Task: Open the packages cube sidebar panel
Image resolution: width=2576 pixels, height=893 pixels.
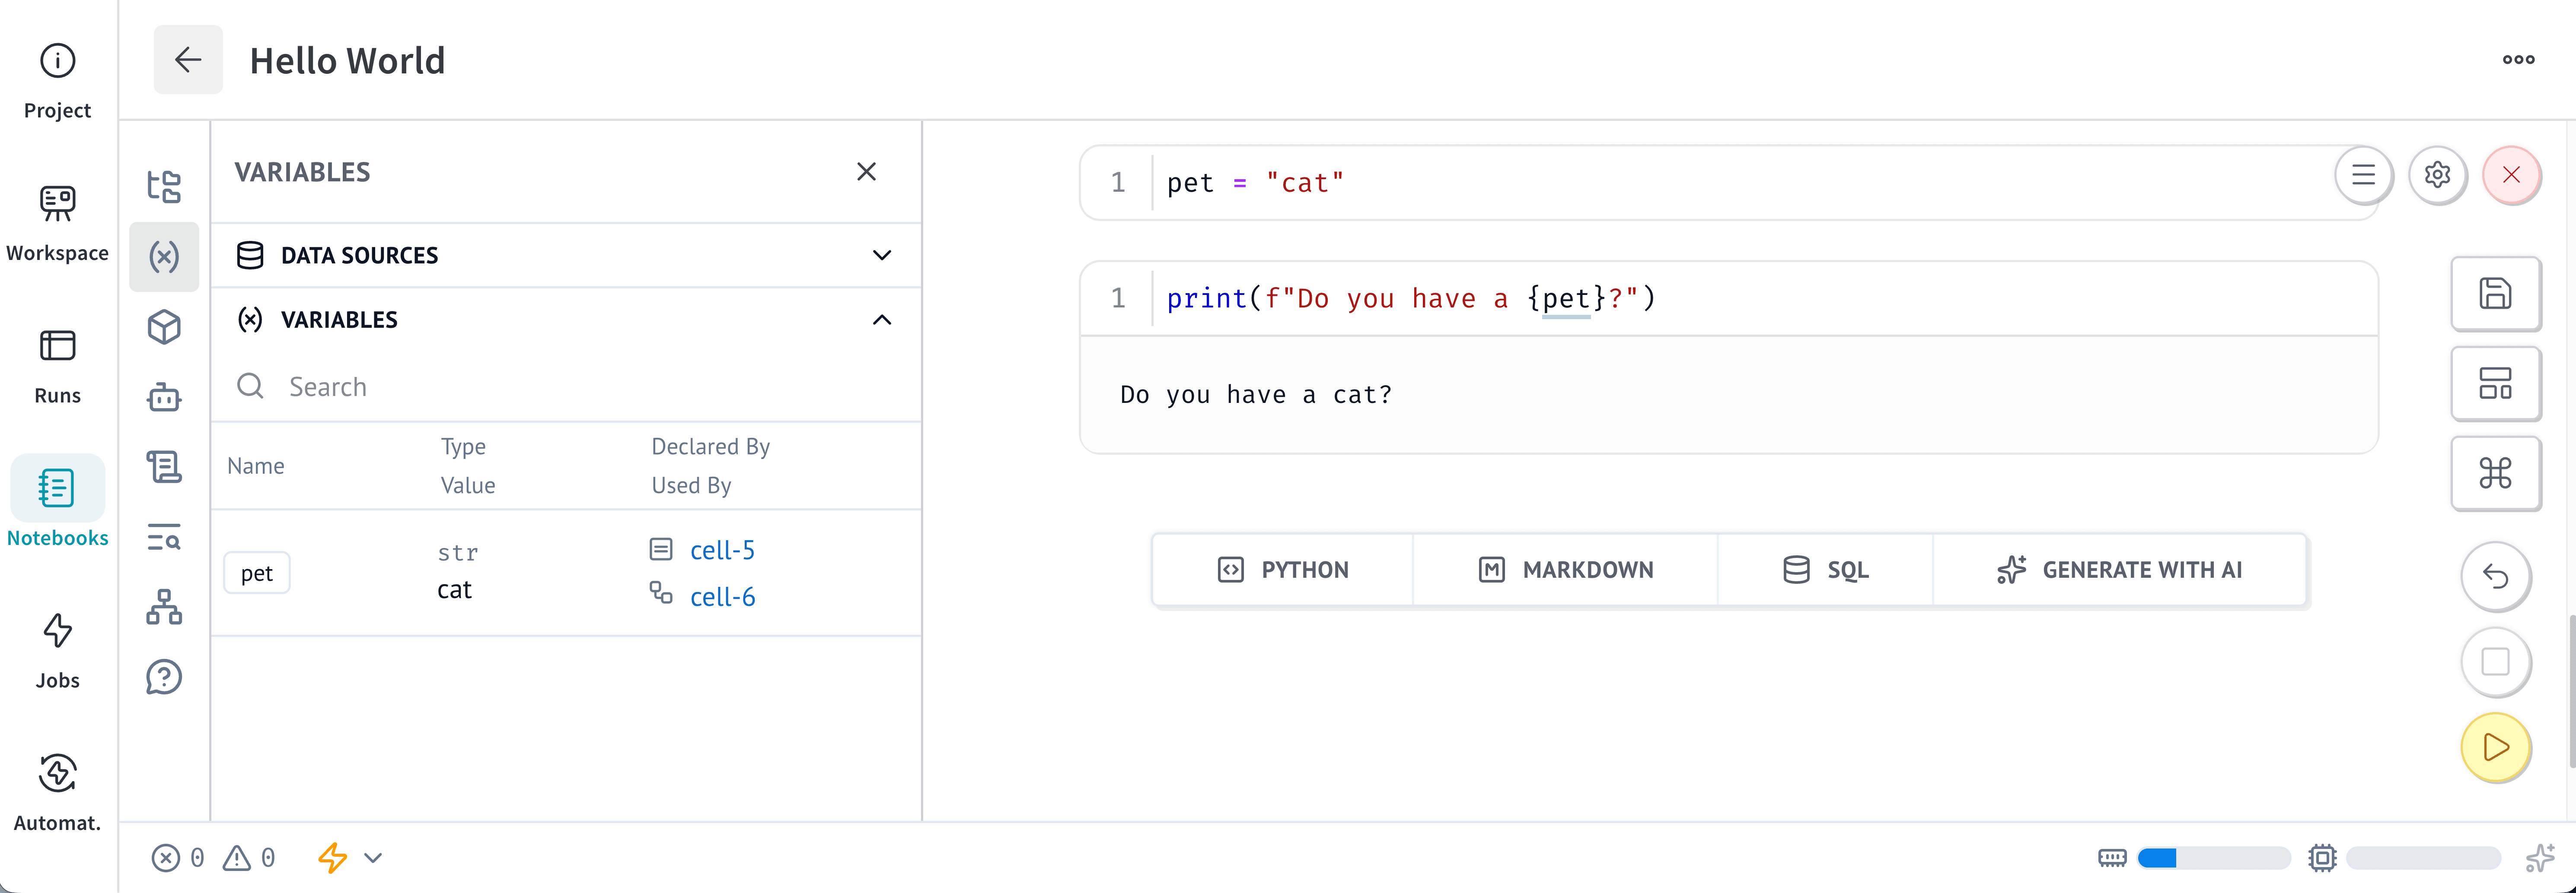Action: coord(164,326)
